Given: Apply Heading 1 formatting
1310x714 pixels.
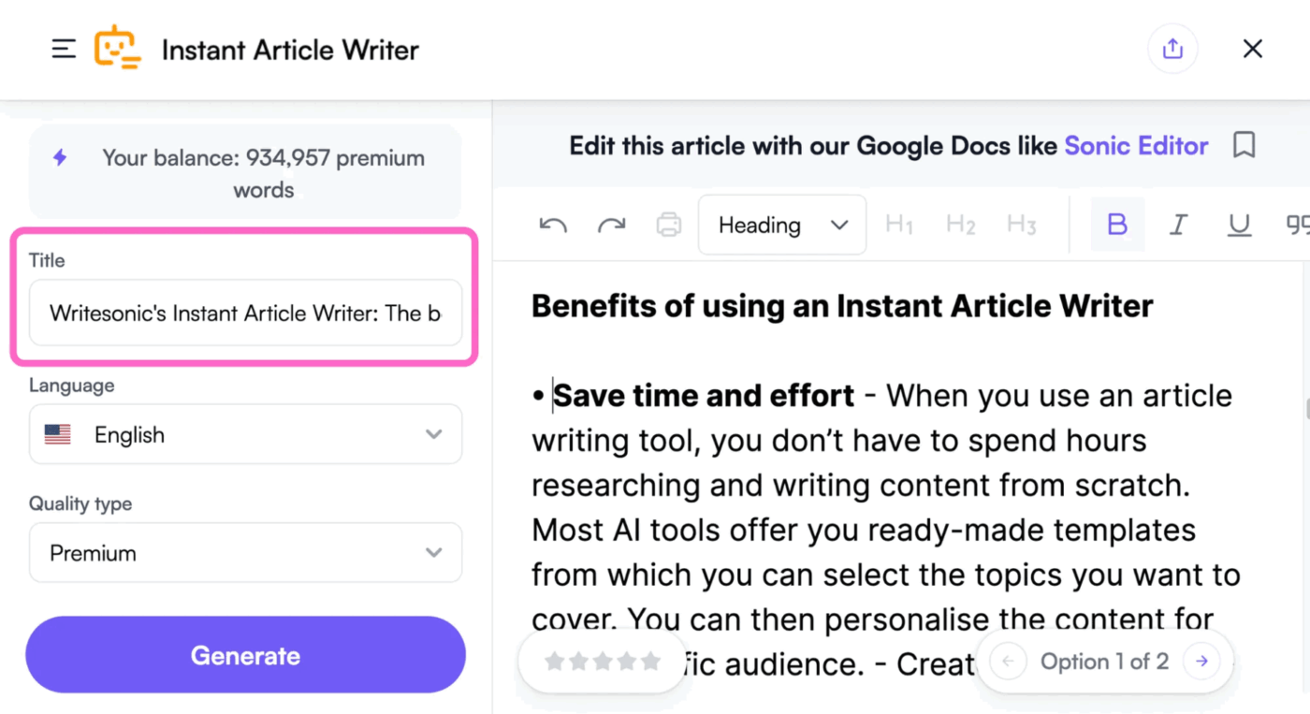Looking at the screenshot, I should tap(898, 224).
